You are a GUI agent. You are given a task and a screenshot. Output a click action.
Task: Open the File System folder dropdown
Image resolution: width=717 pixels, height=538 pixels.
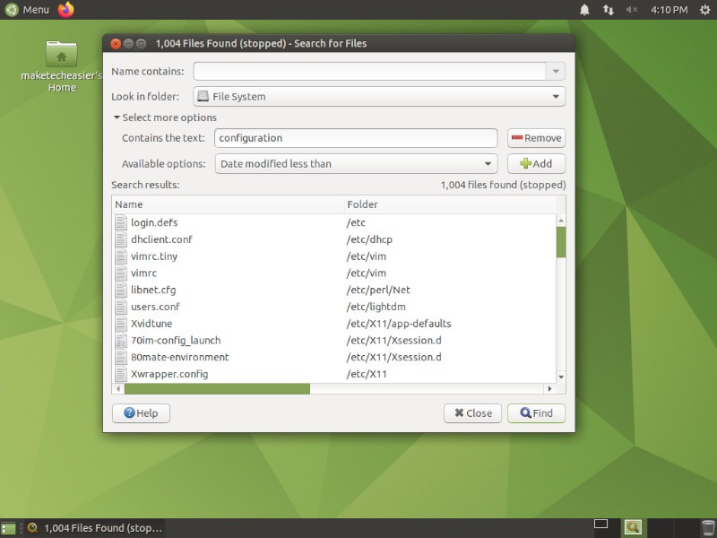point(379,96)
